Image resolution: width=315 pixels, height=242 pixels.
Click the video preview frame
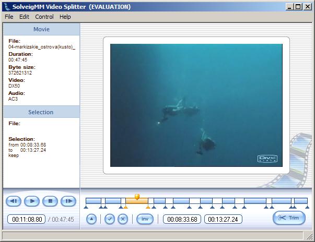tap(196, 105)
